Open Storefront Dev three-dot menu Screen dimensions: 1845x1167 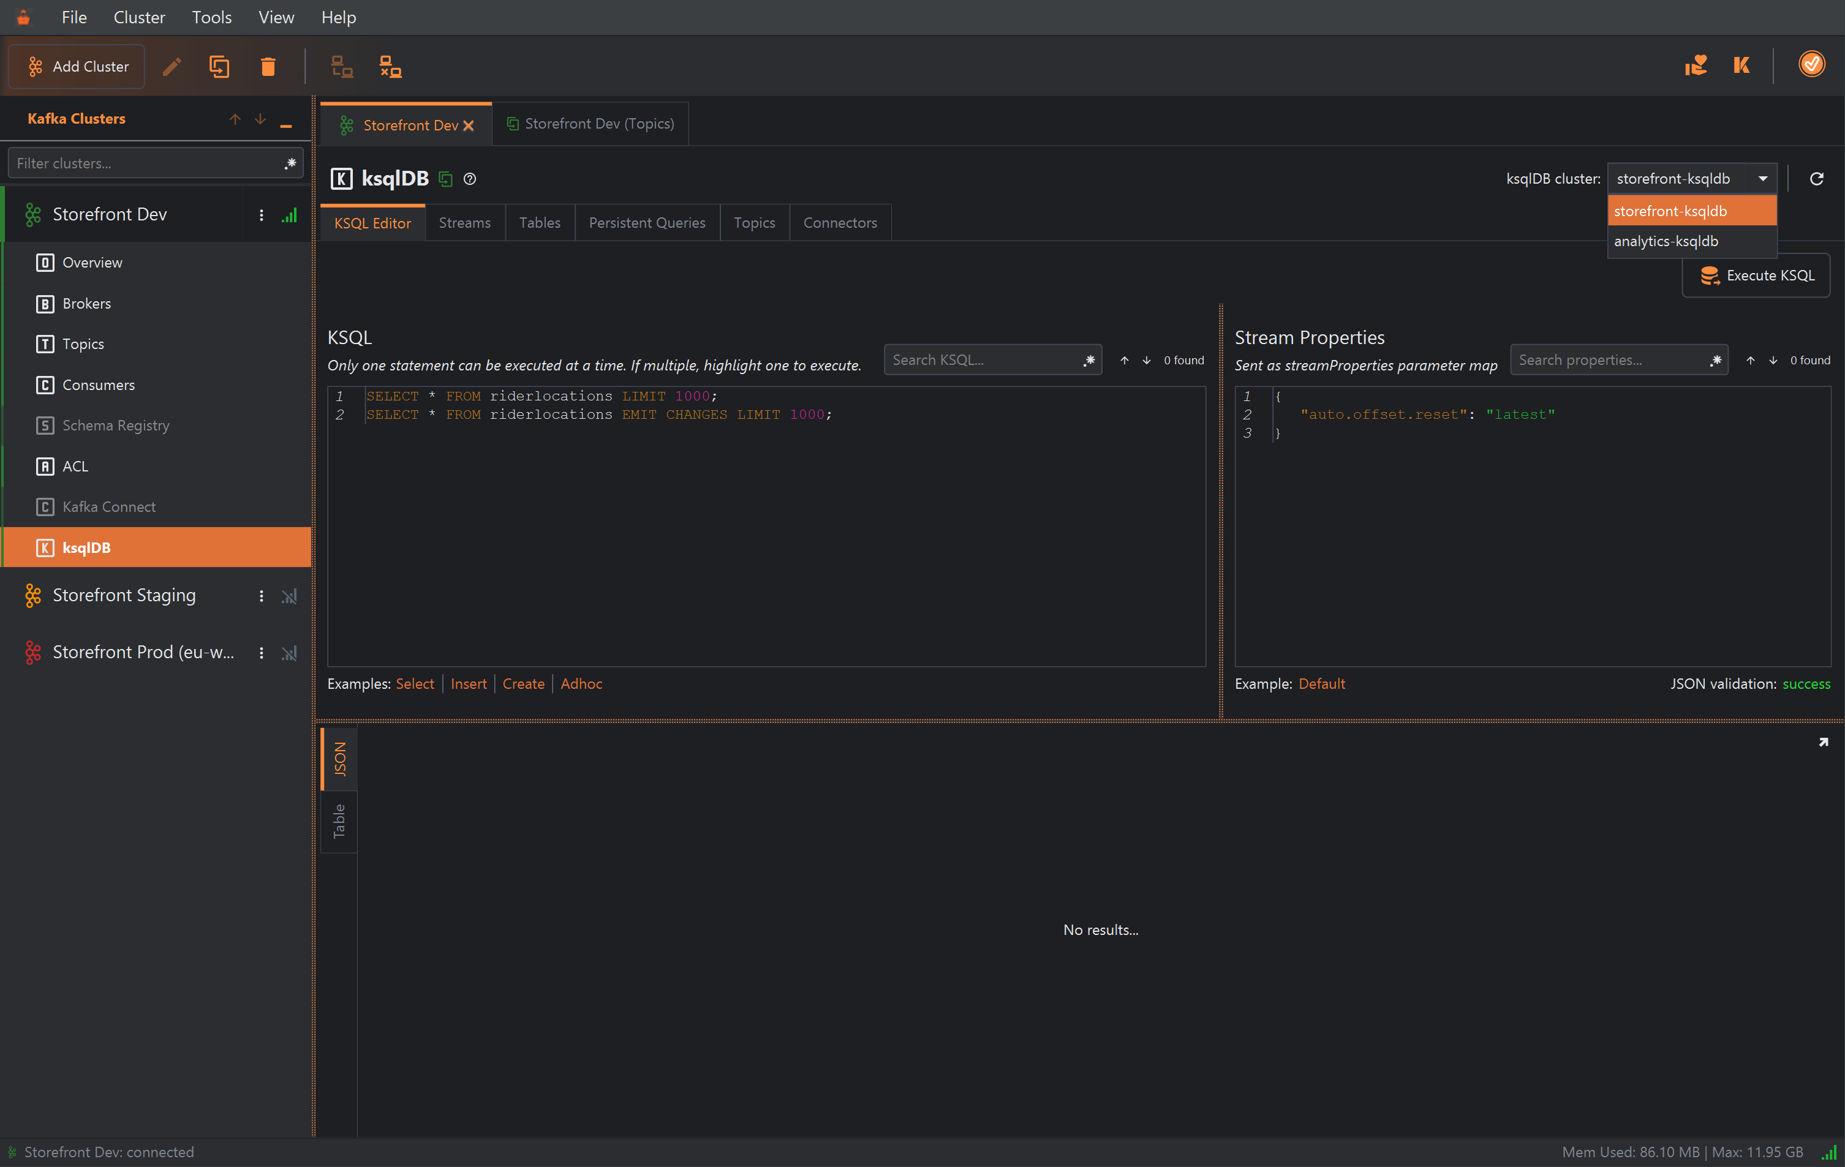point(262,215)
